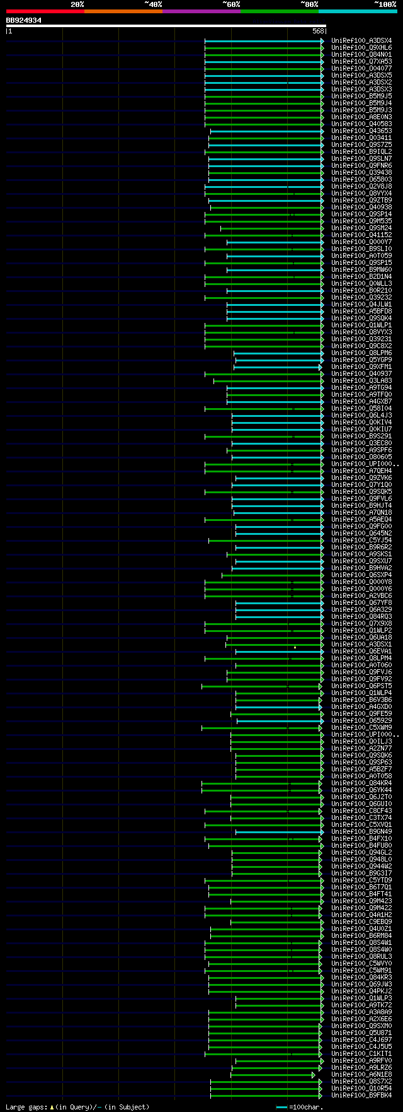Select the UniRef100_Q9S7Z5 label
This screenshot has height=1112, width=403.
[x=361, y=145]
